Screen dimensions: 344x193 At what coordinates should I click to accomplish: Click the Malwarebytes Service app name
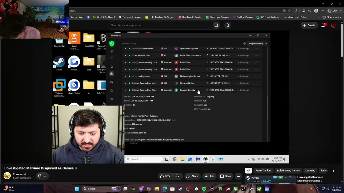point(190,76)
